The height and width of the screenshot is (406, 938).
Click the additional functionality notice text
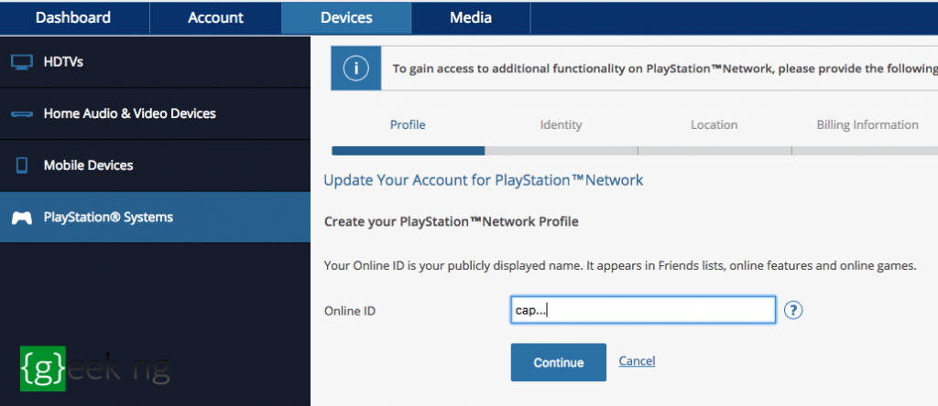[x=665, y=69]
